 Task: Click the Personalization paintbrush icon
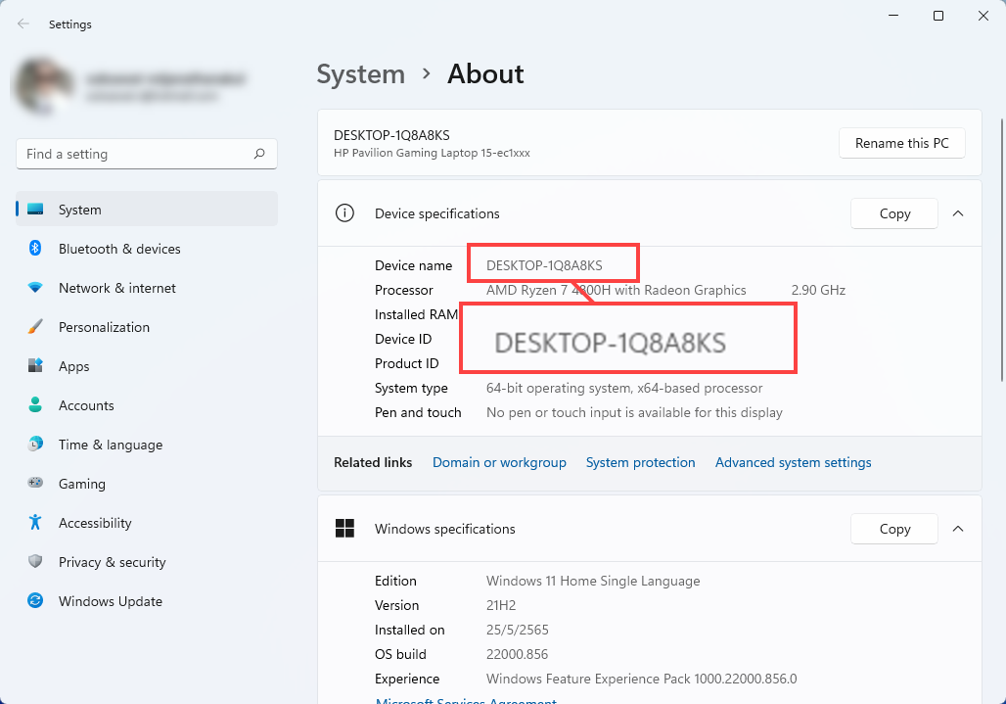(x=35, y=327)
